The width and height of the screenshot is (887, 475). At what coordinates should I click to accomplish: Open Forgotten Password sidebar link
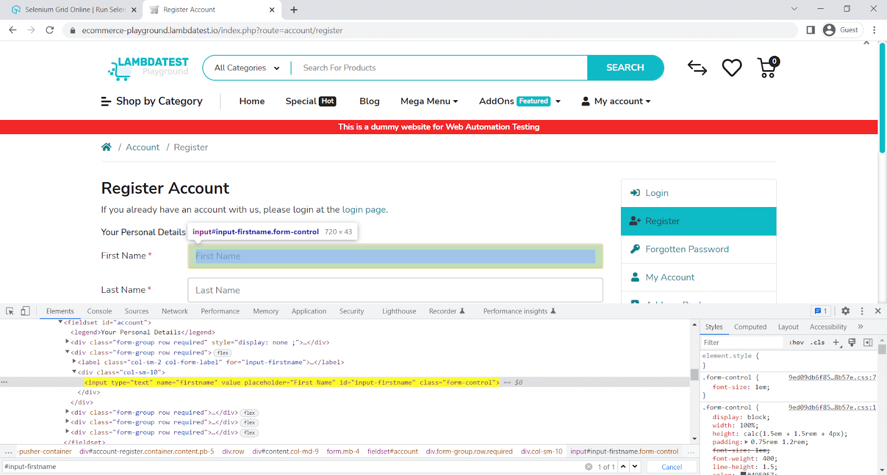pyautogui.click(x=699, y=249)
